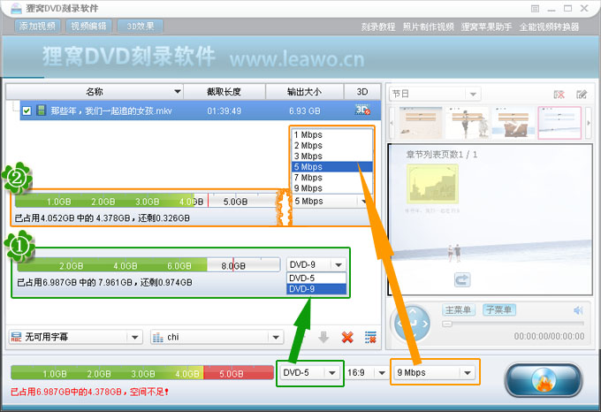Open the 狸窝苹果助手 link
The height and width of the screenshot is (412, 601).
point(486,27)
